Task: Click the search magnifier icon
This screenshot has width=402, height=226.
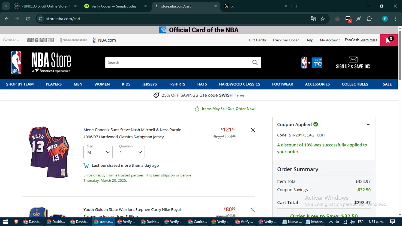Action: [x=255, y=62]
